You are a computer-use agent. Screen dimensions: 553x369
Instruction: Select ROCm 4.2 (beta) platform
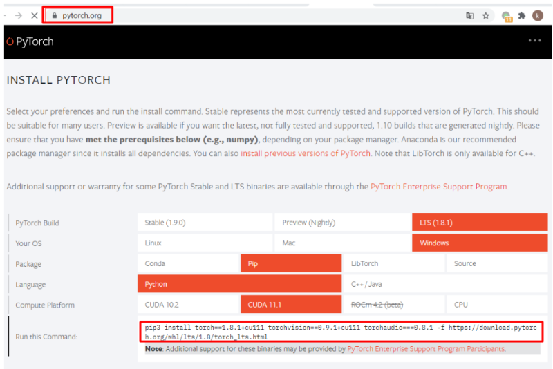pyautogui.click(x=394, y=304)
